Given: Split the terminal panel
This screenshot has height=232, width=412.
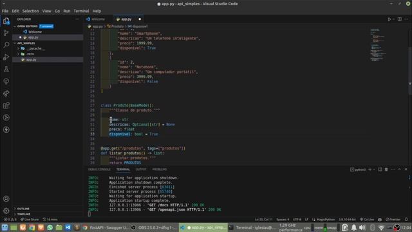Looking at the screenshot, I should [x=380, y=169].
